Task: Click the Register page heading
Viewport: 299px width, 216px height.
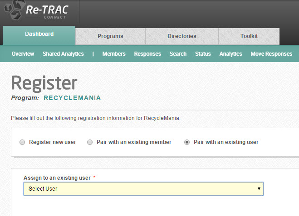Action: [44, 83]
